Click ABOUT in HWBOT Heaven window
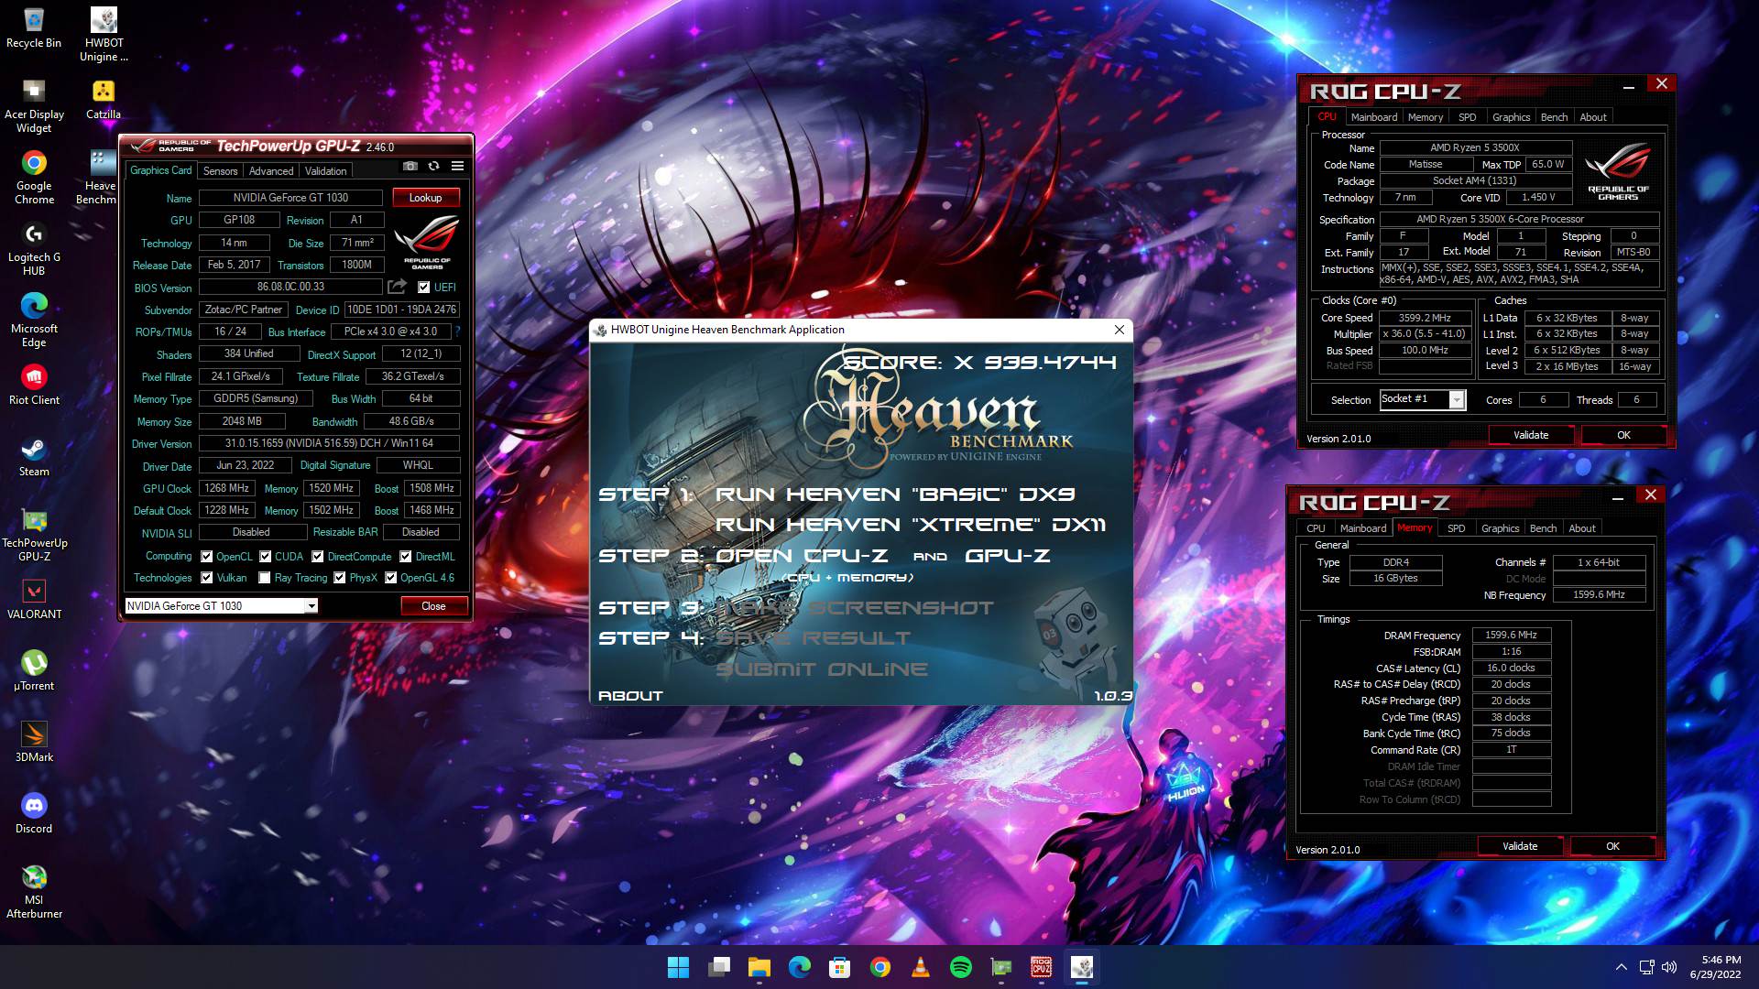Image resolution: width=1759 pixels, height=989 pixels. click(630, 696)
